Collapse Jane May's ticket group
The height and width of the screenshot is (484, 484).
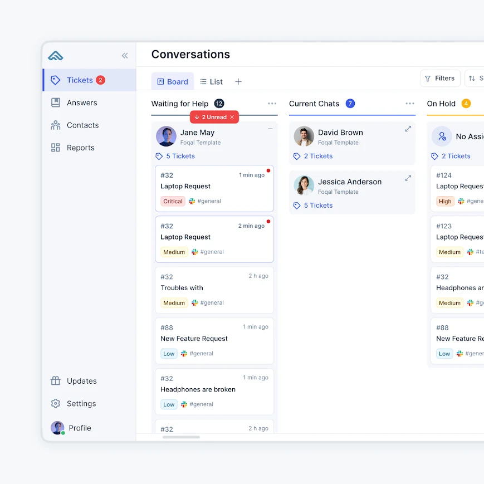click(270, 129)
